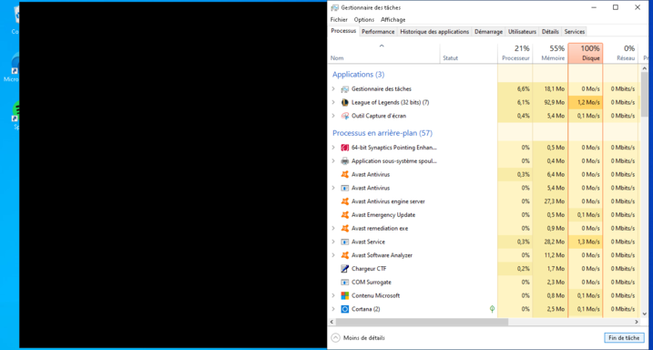653x350 pixels.
Task: Switch to Historique des applications tab
Action: [434, 32]
